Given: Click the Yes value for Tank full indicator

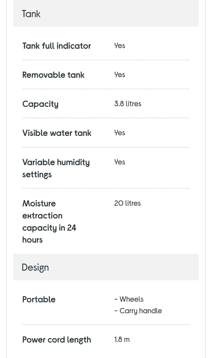Looking at the screenshot, I should pyautogui.click(x=120, y=45).
